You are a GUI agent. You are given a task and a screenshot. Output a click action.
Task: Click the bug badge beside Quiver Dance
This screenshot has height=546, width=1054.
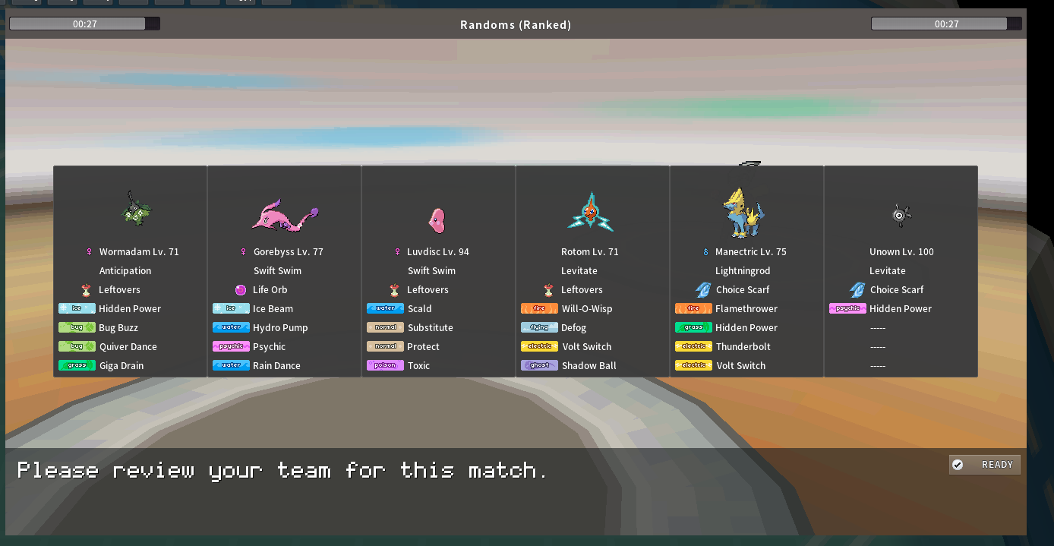pyautogui.click(x=77, y=346)
